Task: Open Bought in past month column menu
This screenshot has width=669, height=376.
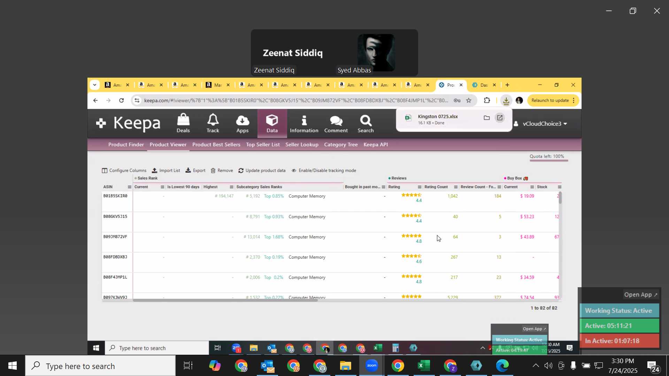Action: point(383,187)
